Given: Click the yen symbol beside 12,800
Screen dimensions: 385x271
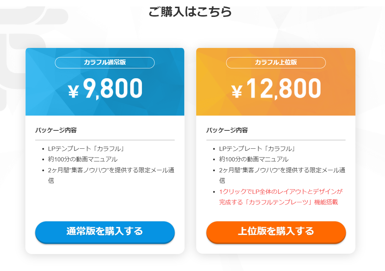Looking at the screenshot, I should [237, 91].
